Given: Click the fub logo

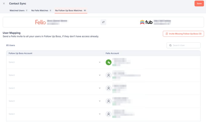Looking at the screenshot, I should pyautogui.click(x=146, y=22).
